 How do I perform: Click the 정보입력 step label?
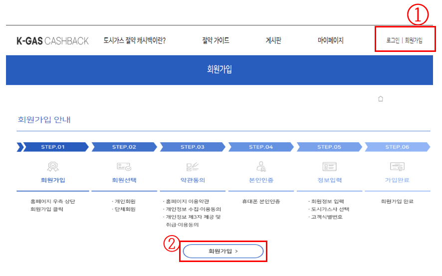329,180
